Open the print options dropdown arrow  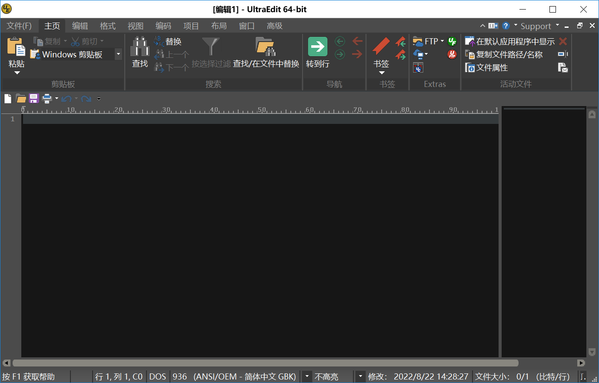point(57,99)
